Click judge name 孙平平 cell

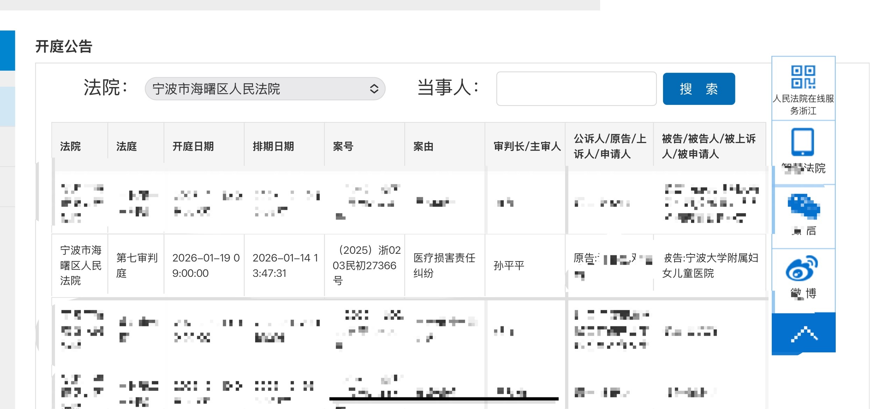pyautogui.click(x=509, y=266)
